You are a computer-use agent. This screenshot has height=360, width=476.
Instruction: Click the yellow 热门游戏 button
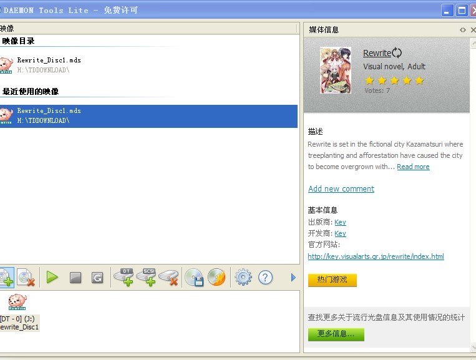tap(332, 280)
